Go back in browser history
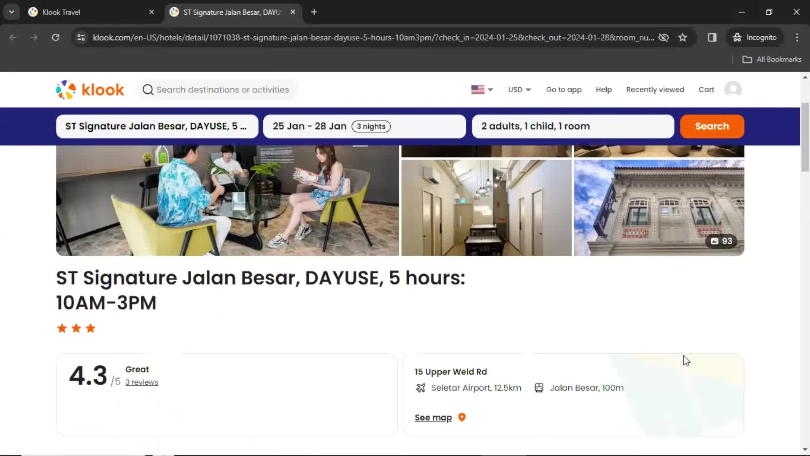Image resolution: width=810 pixels, height=456 pixels. coord(13,38)
